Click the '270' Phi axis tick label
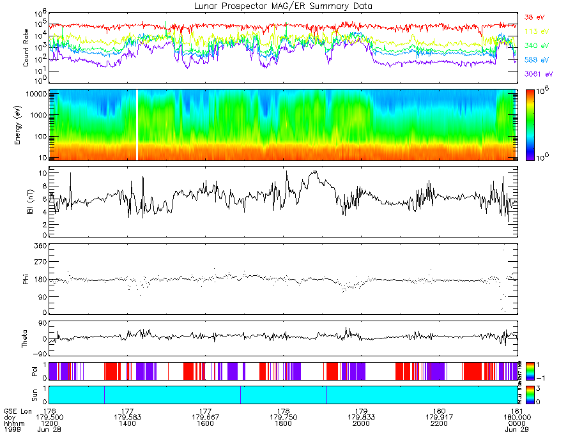The image size is (575, 447). 41,262
